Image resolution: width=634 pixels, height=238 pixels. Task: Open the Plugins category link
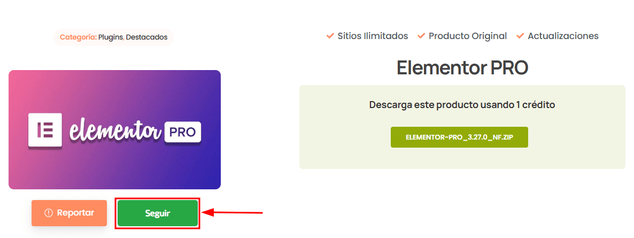(110, 37)
